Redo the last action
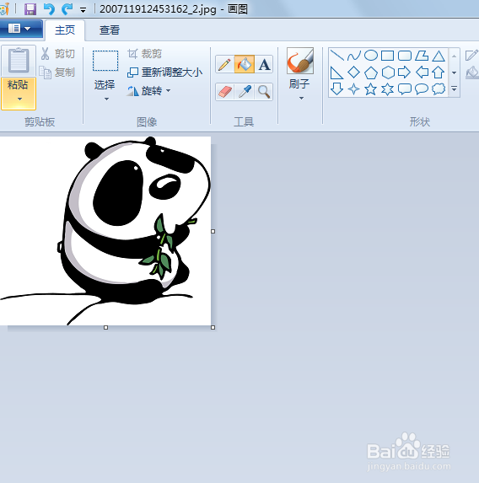Screen dimensions: 479x483 67,9
